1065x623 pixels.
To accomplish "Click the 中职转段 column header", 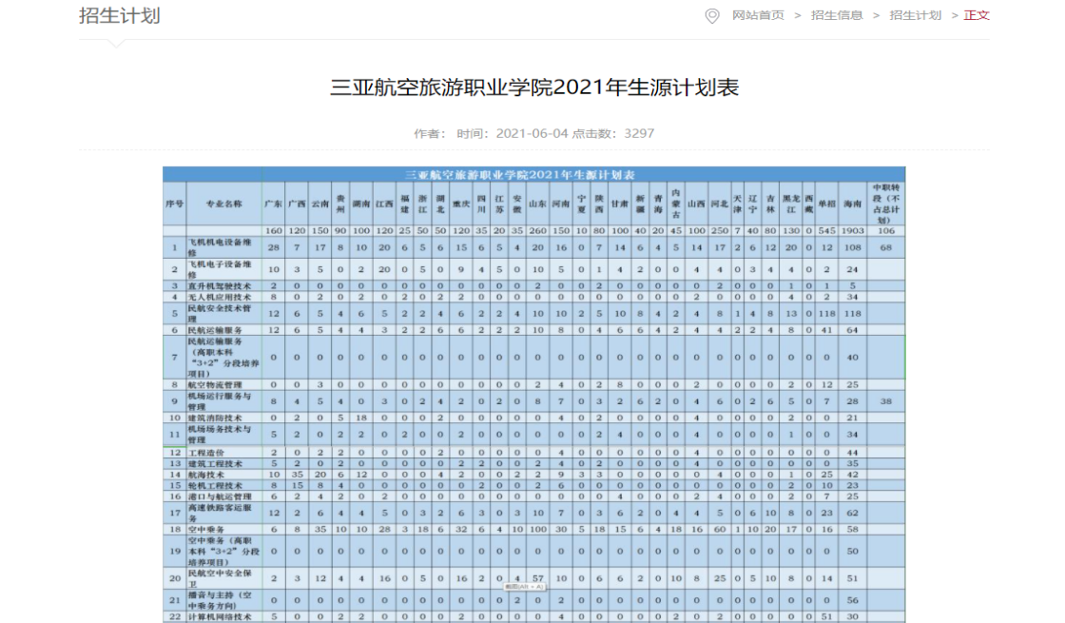I will pyautogui.click(x=887, y=203).
